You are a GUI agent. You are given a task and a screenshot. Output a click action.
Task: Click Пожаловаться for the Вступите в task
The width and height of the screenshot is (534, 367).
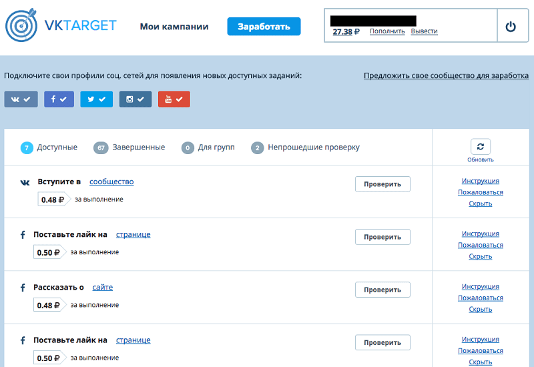[481, 192]
